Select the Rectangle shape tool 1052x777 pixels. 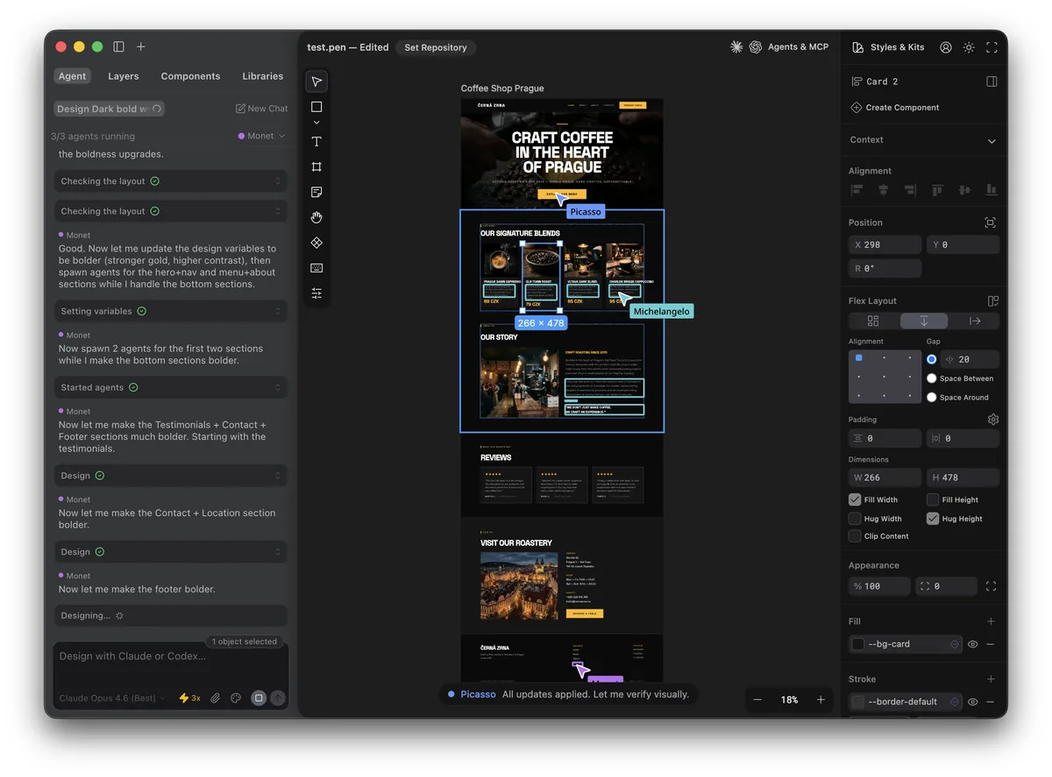pos(316,107)
